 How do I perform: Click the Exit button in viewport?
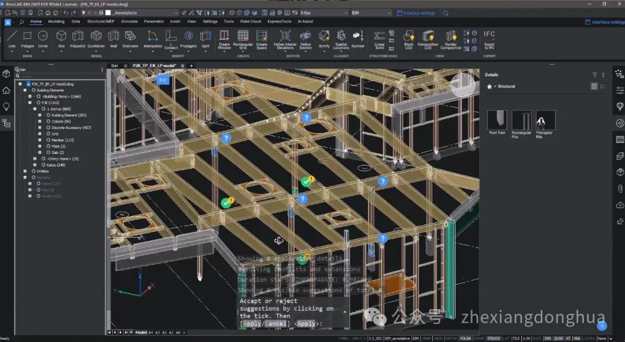(x=163, y=80)
